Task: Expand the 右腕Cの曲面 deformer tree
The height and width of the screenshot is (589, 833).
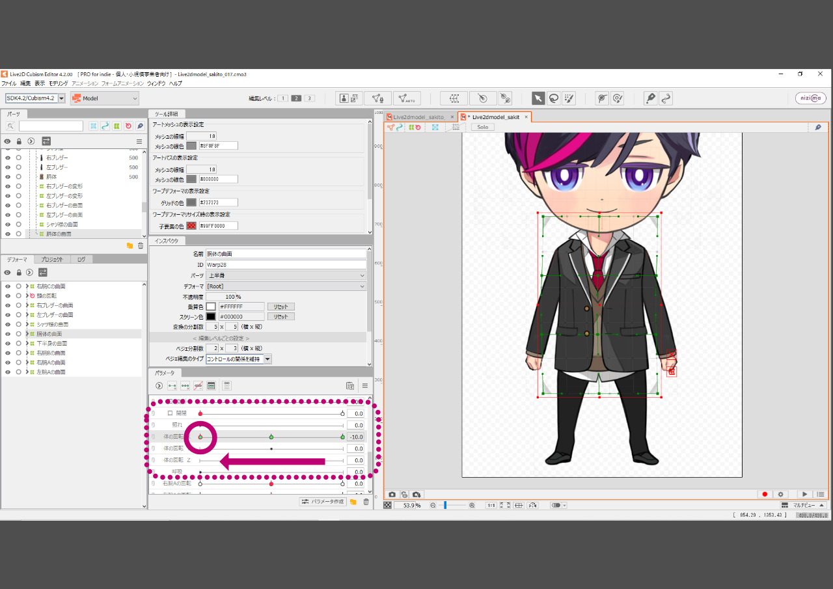Action: (27, 286)
